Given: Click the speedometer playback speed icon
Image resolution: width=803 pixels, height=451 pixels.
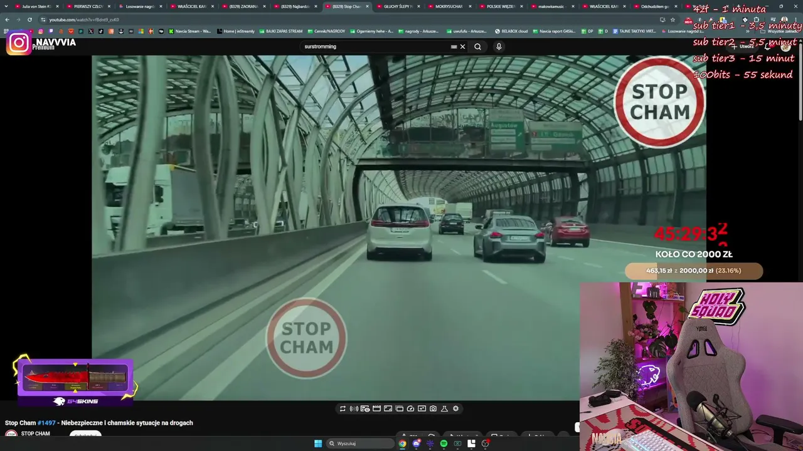Looking at the screenshot, I should tap(410, 408).
